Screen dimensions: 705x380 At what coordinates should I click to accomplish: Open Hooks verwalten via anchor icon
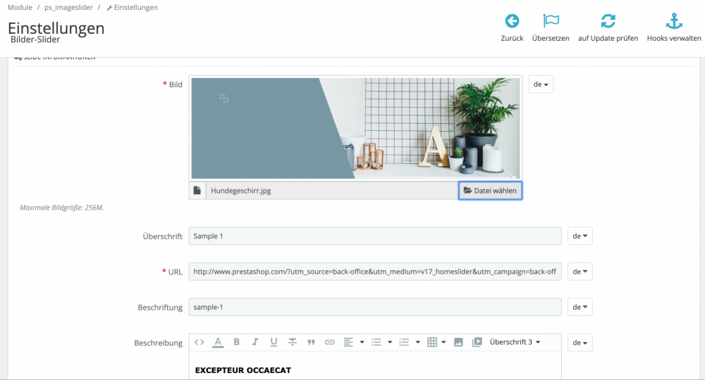[x=674, y=21]
